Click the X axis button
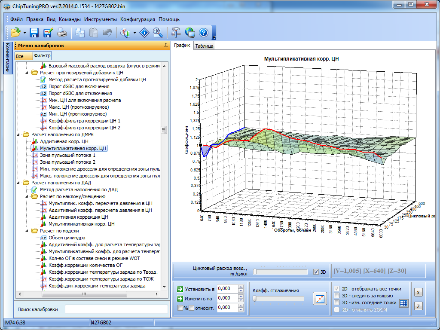440x330 pixels. point(418,292)
